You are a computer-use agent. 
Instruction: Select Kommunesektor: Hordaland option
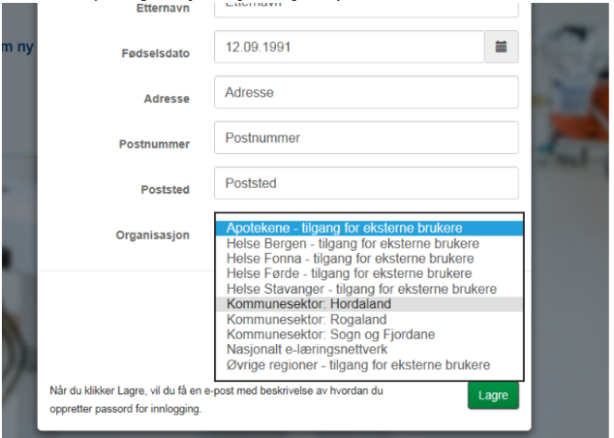(x=369, y=304)
